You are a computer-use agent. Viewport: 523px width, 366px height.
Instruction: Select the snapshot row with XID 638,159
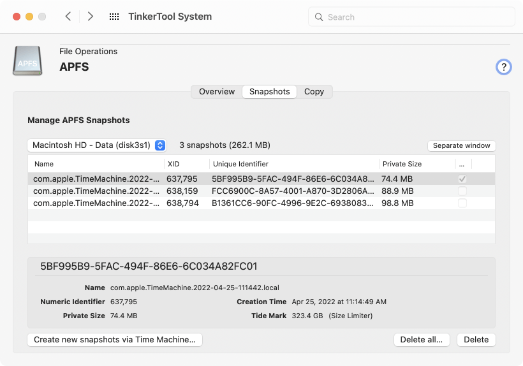[261, 191]
